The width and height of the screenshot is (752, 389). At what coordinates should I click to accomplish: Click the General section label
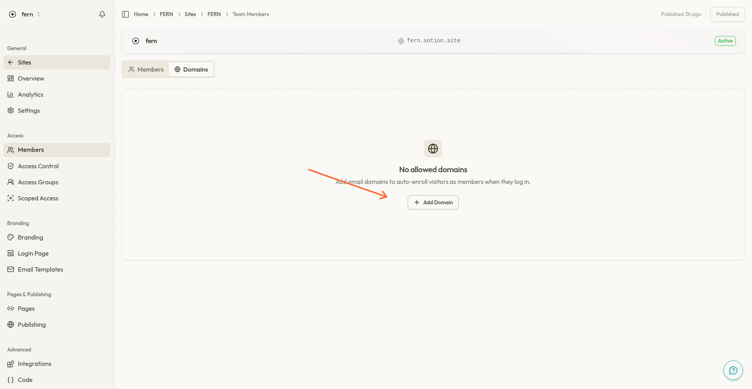click(x=17, y=48)
